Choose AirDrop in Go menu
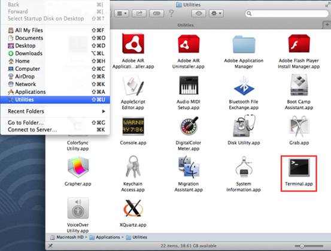The height and width of the screenshot is (251, 331). coord(55,77)
